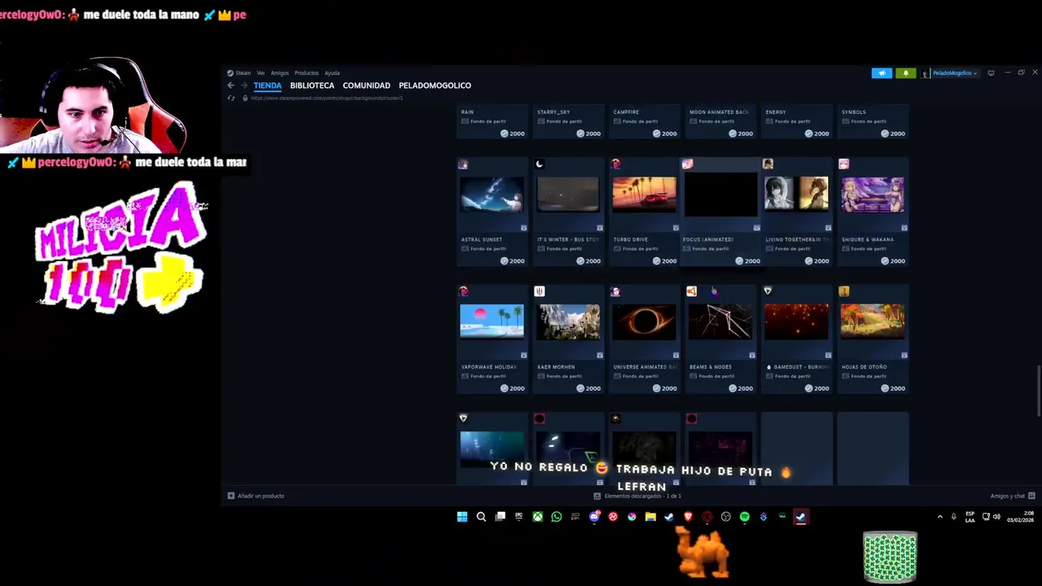This screenshot has width=1042, height=586.
Task: Click the Witcher icon above Kaer Morhen
Action: (x=539, y=291)
